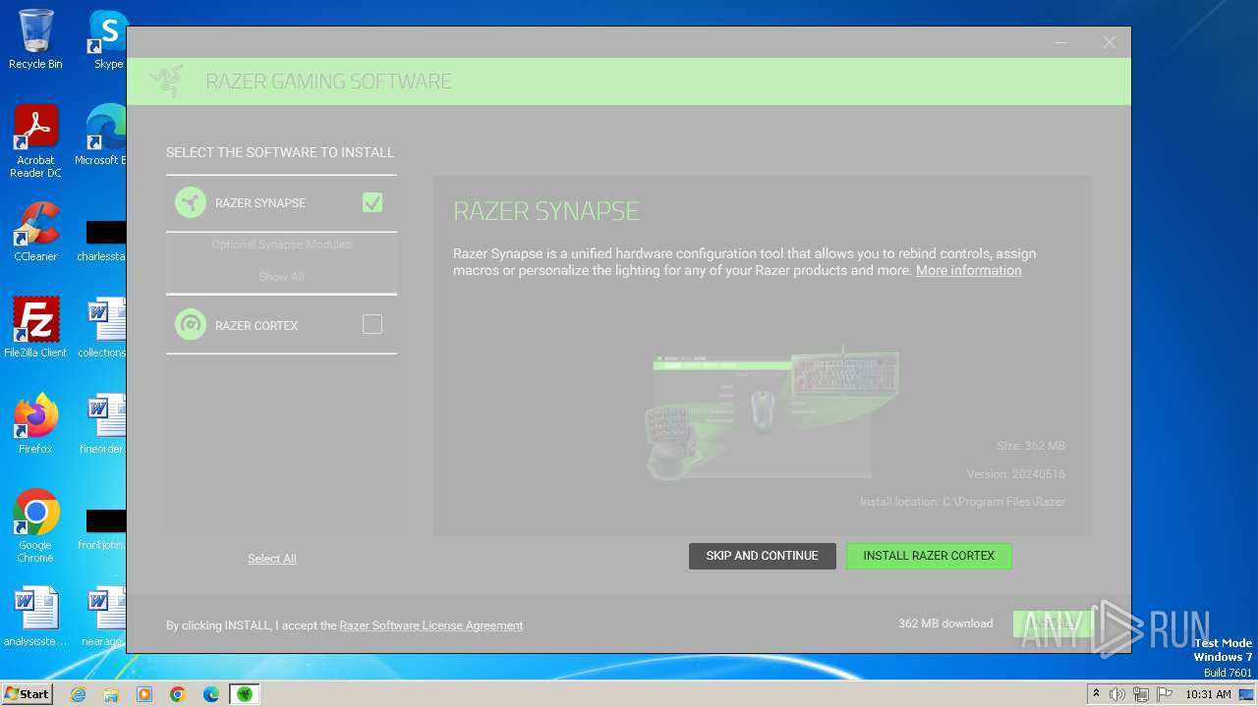Launch Edge from the taskbar
The height and width of the screenshot is (707, 1258).
coord(211,694)
